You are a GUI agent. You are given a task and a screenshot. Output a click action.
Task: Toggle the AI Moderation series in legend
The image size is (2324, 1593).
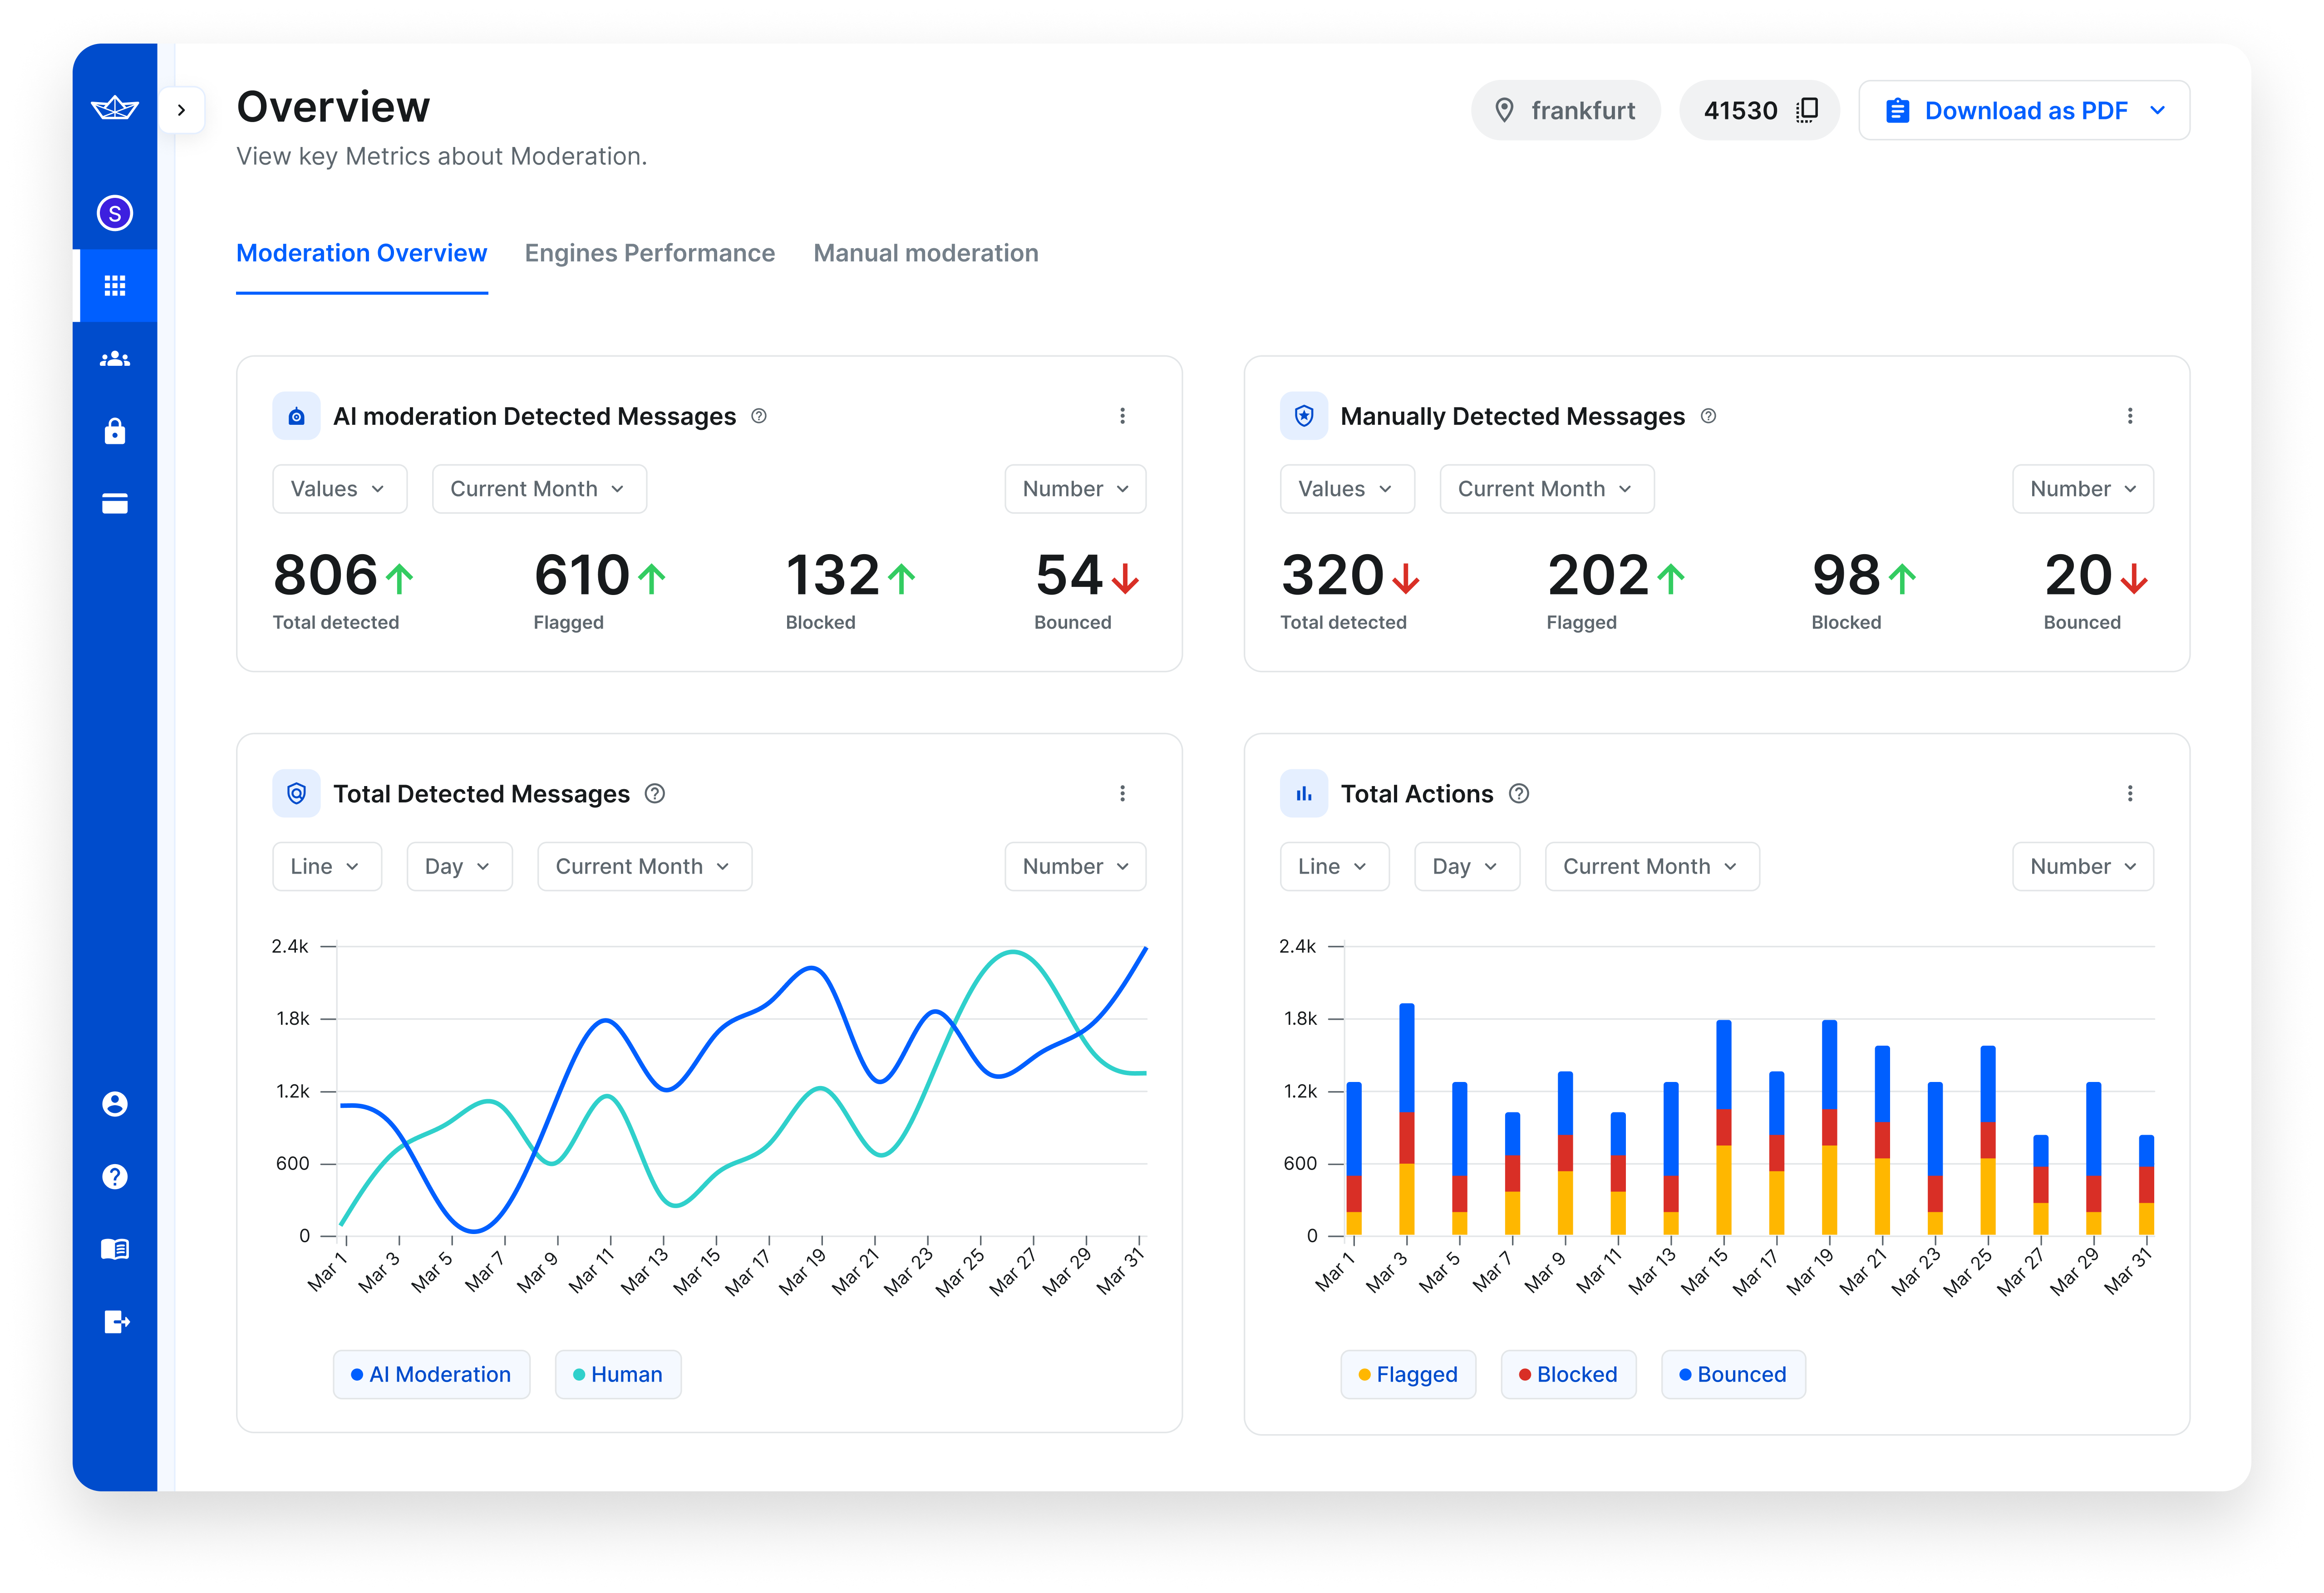click(x=431, y=1374)
